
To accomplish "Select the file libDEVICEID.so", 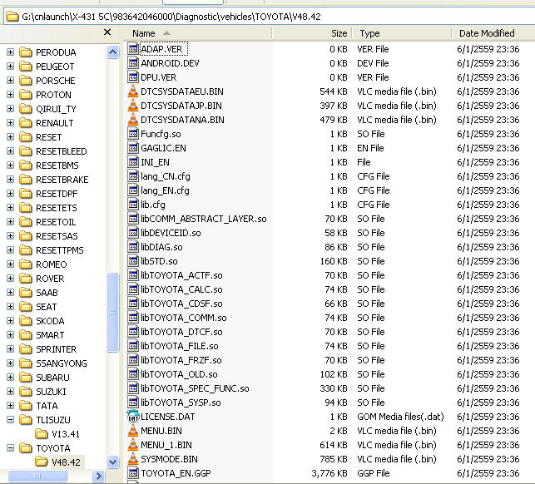I will coord(171,233).
